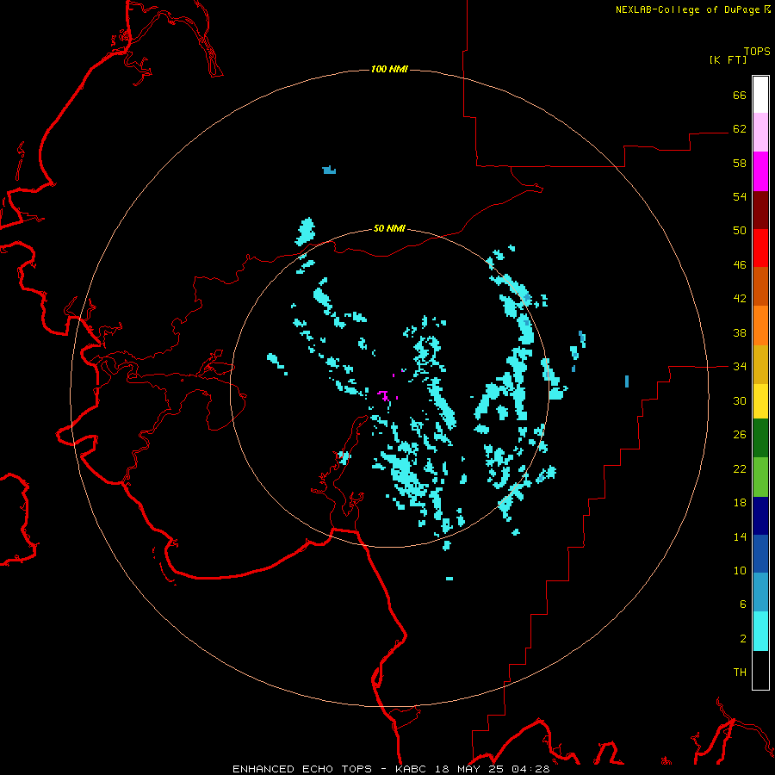Click the gold legend color block
This screenshot has height=775, width=775.
point(760,364)
